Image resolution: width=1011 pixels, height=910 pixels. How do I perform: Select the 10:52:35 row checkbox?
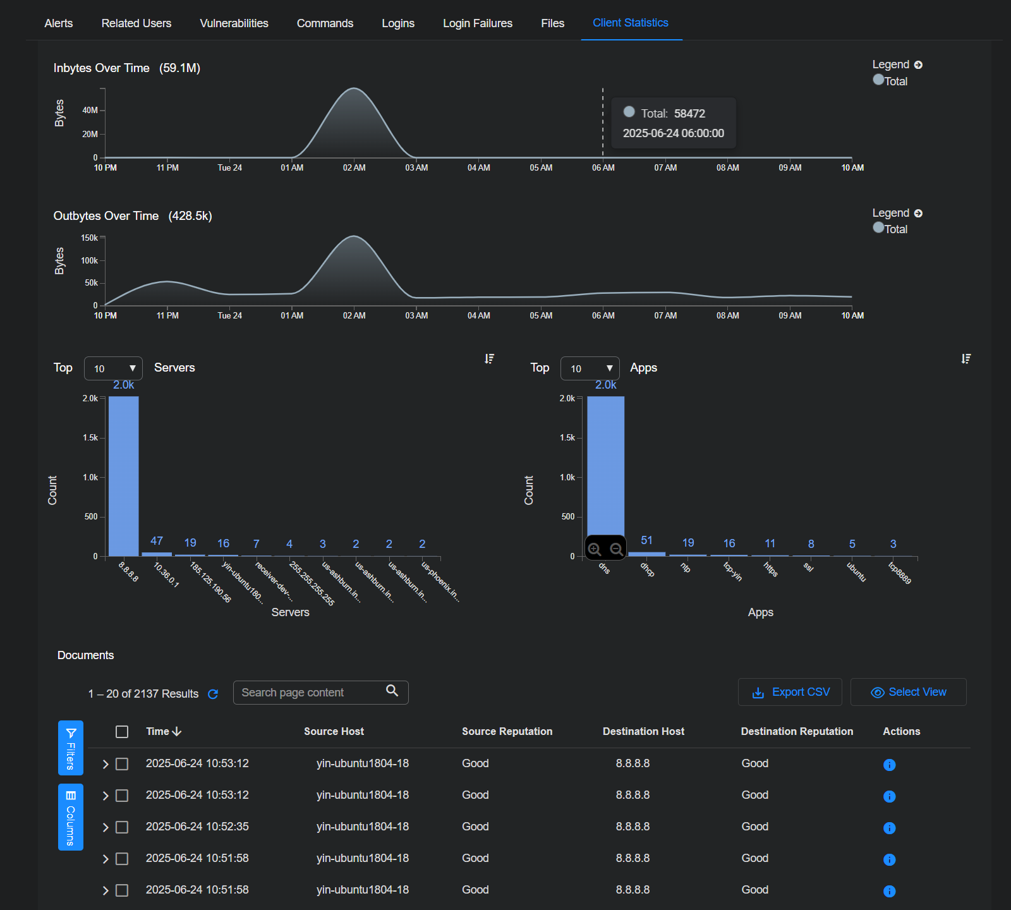122,827
